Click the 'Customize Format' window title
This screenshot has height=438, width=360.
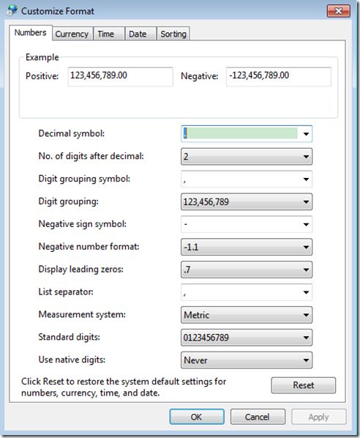58,11
